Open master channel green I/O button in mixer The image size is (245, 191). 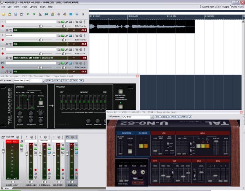point(22,145)
